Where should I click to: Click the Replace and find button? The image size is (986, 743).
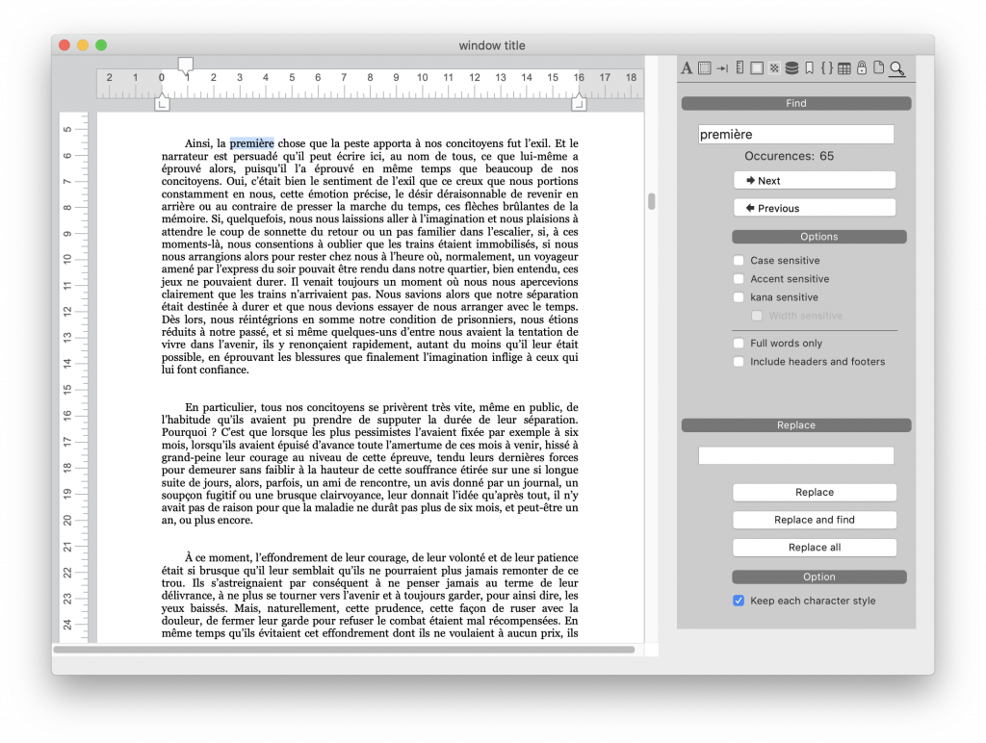[815, 520]
